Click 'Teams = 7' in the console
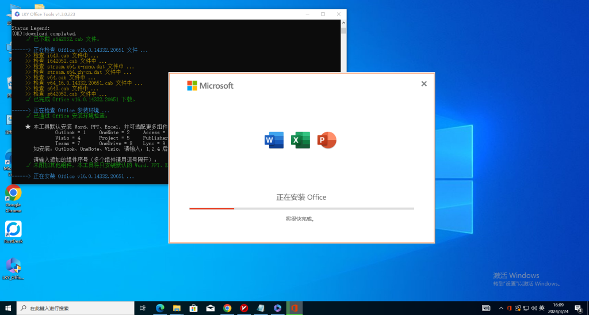Viewport: 589px width, 315px height. click(x=68, y=143)
